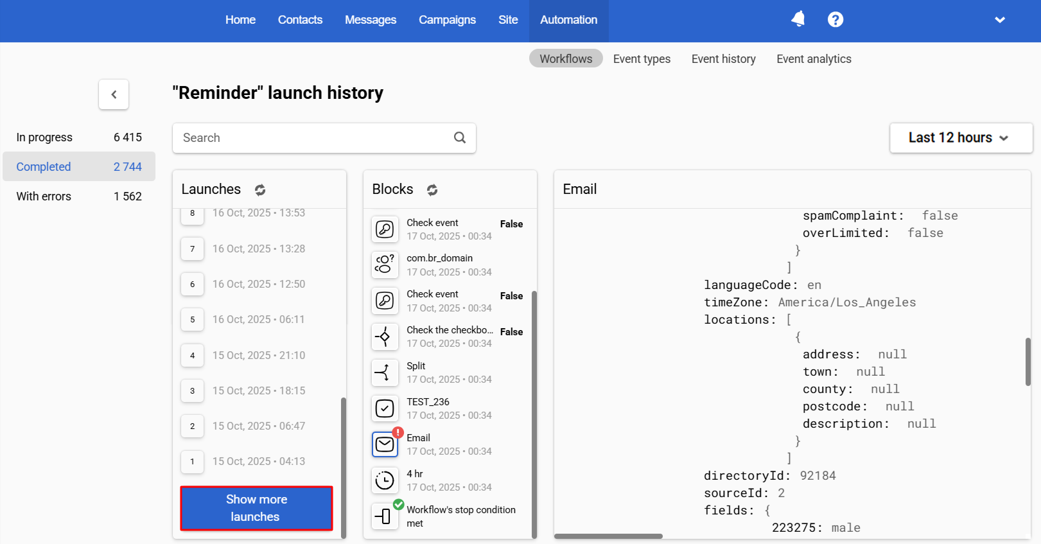The height and width of the screenshot is (544, 1041).
Task: Select launch dated 15 Oct, 2025 · 21:10
Action: tap(259, 355)
